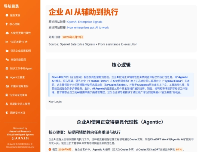Select 网络安全关注 in the sidebar
This screenshot has width=202, height=152.
(18, 113)
